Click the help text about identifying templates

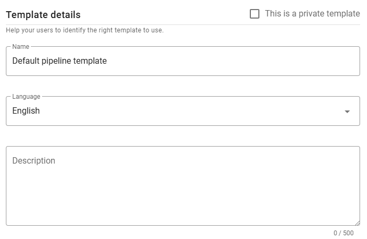[85, 30]
